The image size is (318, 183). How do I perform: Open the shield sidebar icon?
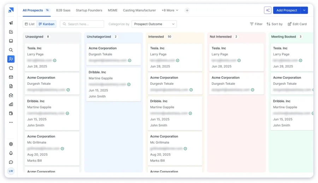coord(11,68)
